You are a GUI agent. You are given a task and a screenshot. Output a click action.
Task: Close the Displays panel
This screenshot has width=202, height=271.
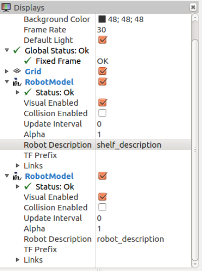click(193, 7)
